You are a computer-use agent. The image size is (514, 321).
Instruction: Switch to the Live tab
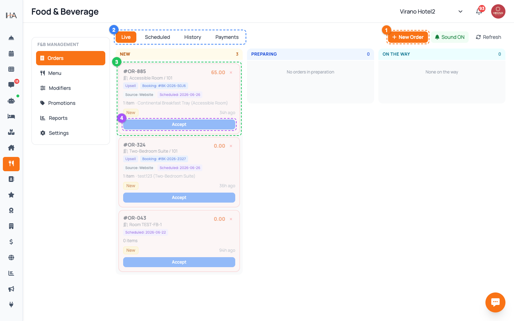pos(126,37)
